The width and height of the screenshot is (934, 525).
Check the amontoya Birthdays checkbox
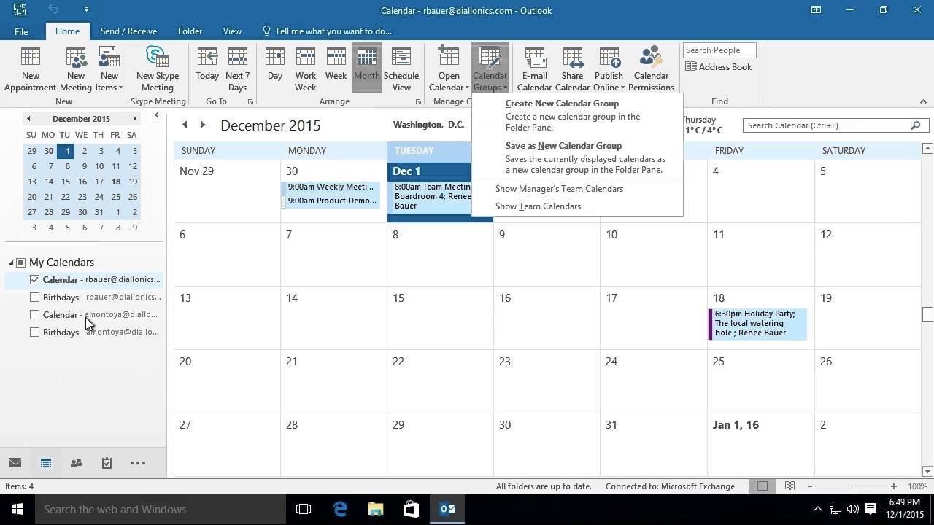click(34, 332)
